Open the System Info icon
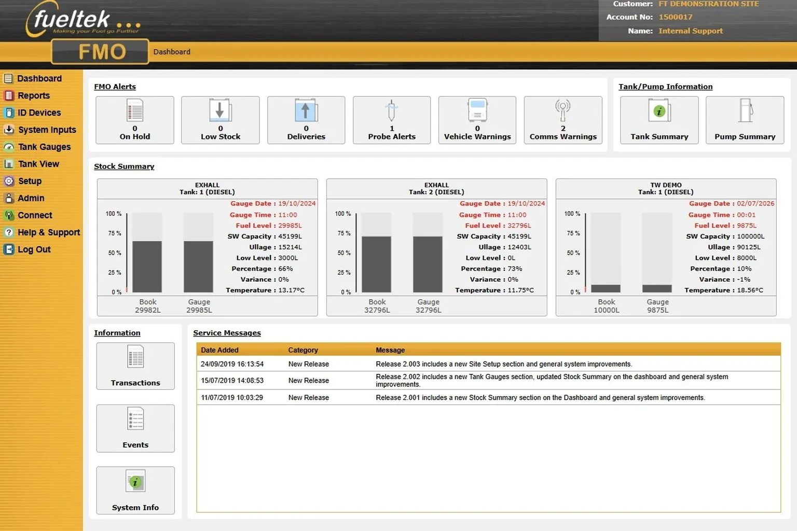 (135, 481)
